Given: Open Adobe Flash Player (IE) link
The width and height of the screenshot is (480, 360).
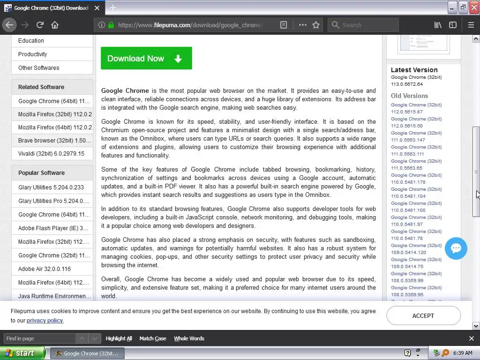Looking at the screenshot, I should pos(52,228).
